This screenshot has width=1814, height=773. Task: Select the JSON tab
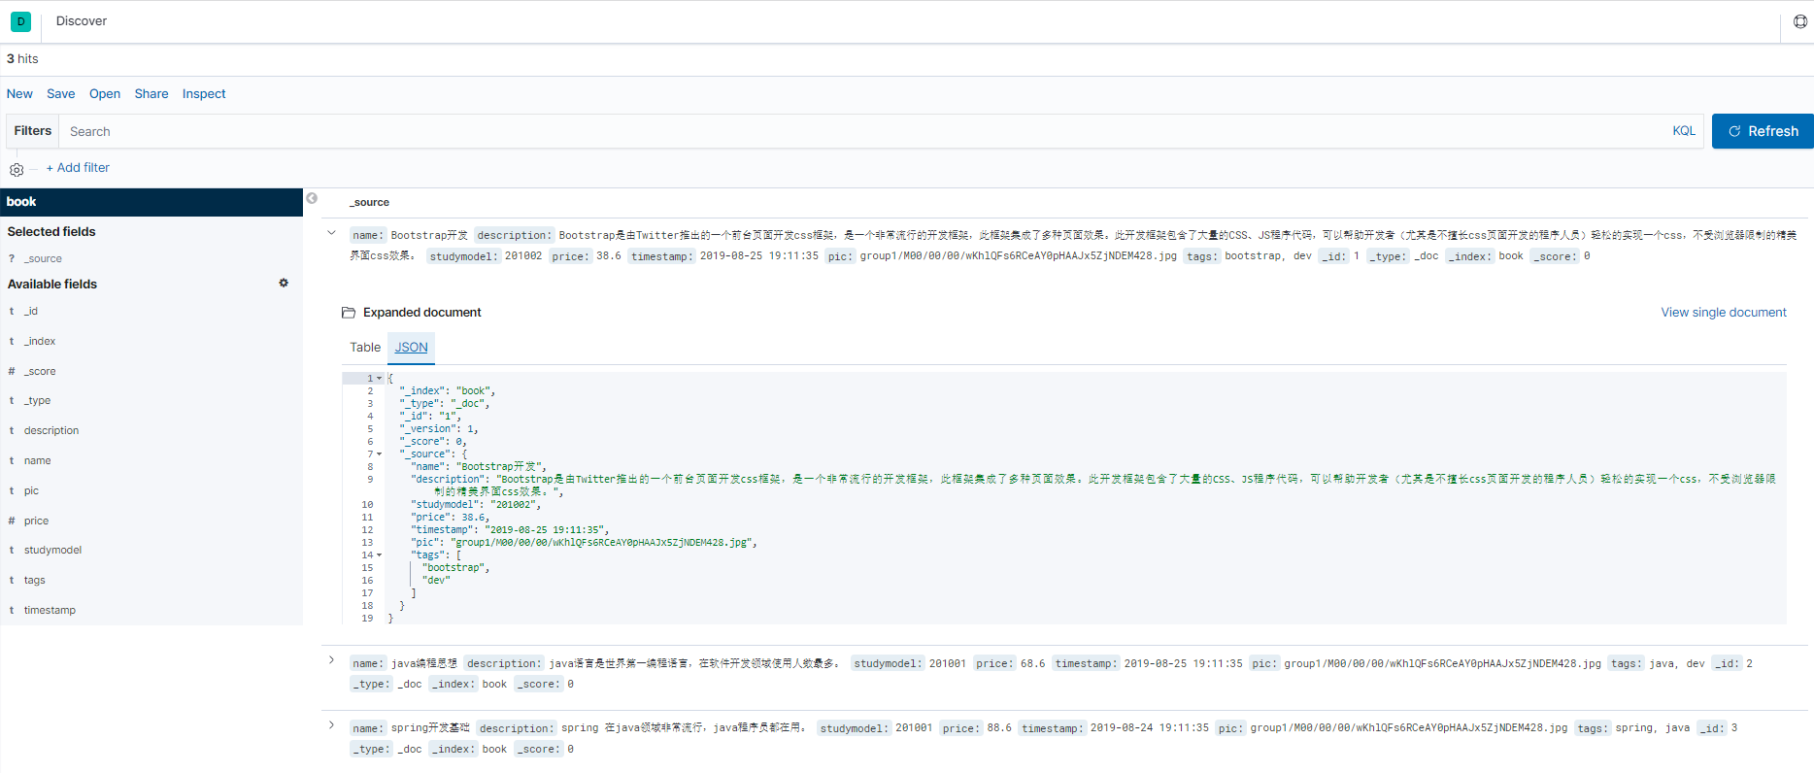pos(411,348)
